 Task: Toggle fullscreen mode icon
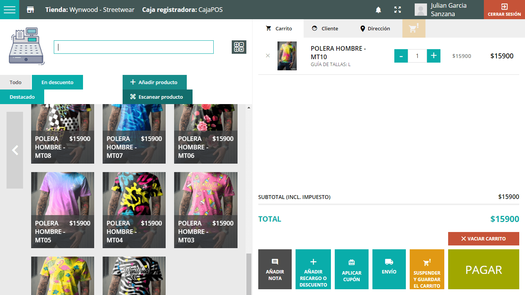point(398,10)
